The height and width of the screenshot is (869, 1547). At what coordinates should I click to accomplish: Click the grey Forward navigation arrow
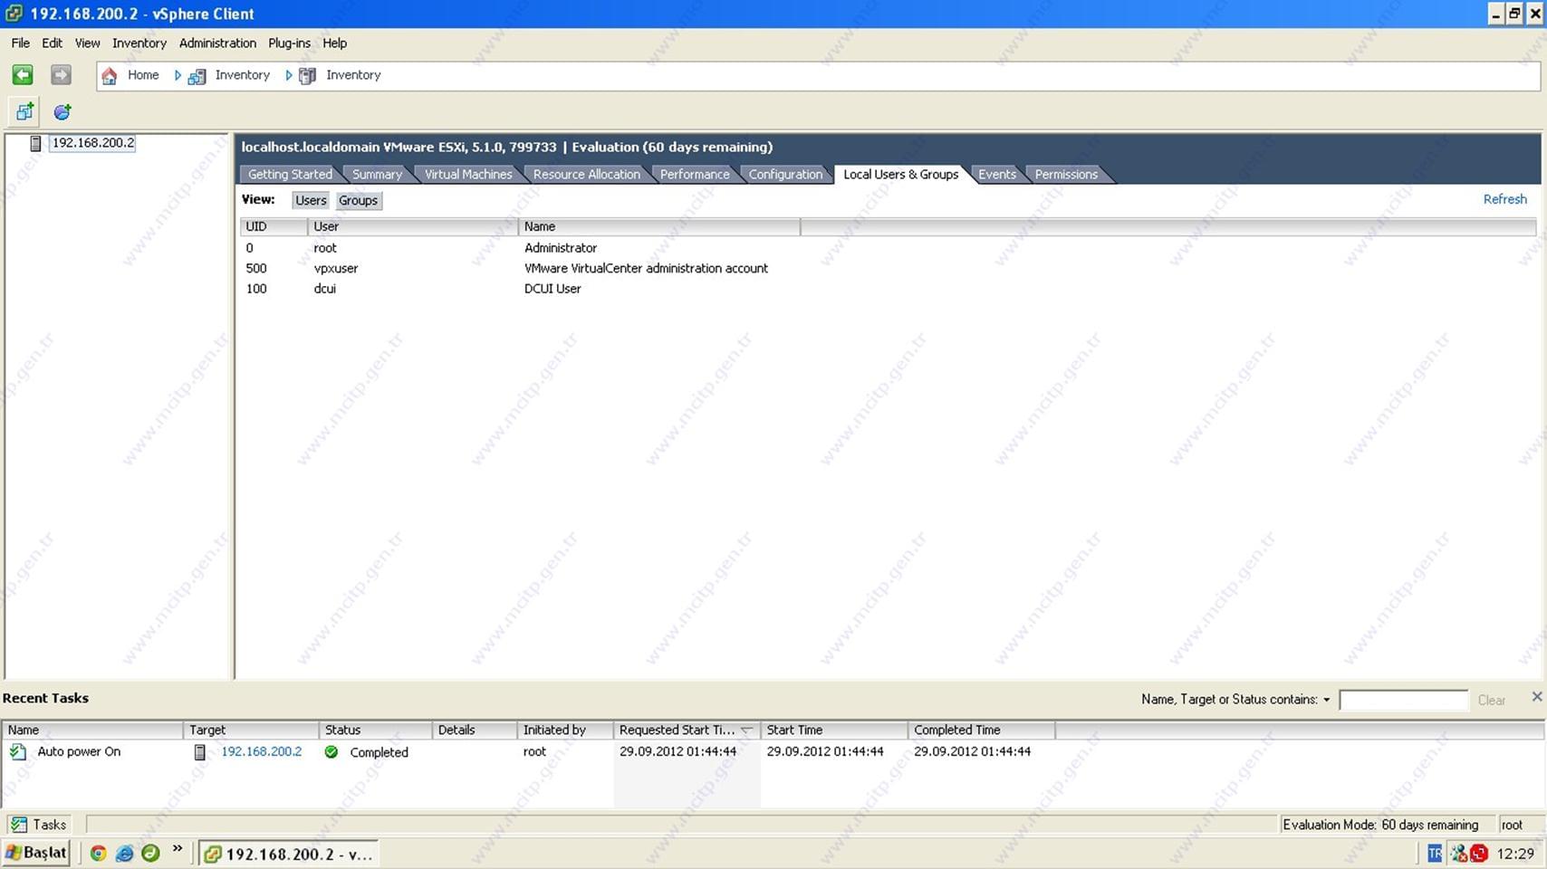tap(61, 75)
